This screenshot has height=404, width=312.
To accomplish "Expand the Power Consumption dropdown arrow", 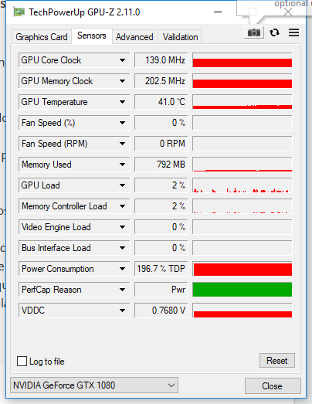I will (122, 269).
